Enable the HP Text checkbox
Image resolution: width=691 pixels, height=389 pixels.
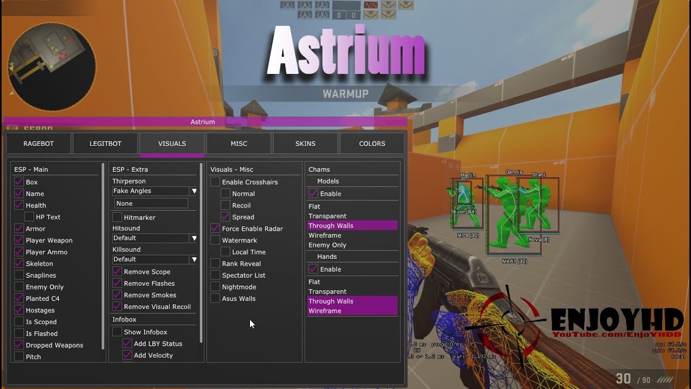click(x=29, y=217)
